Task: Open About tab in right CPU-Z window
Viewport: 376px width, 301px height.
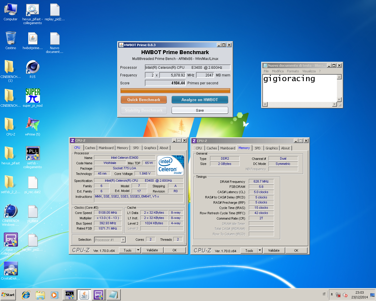Action: [x=286, y=148]
